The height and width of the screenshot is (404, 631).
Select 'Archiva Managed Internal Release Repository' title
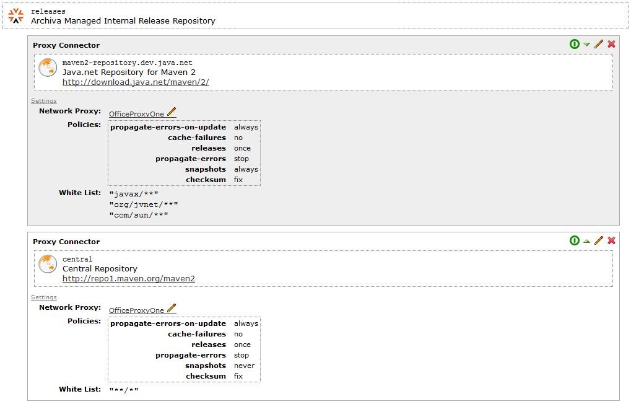123,21
